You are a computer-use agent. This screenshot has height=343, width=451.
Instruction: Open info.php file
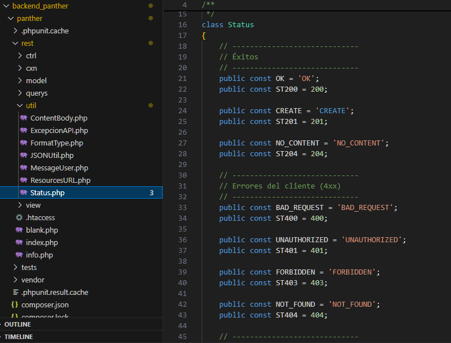tap(40, 255)
